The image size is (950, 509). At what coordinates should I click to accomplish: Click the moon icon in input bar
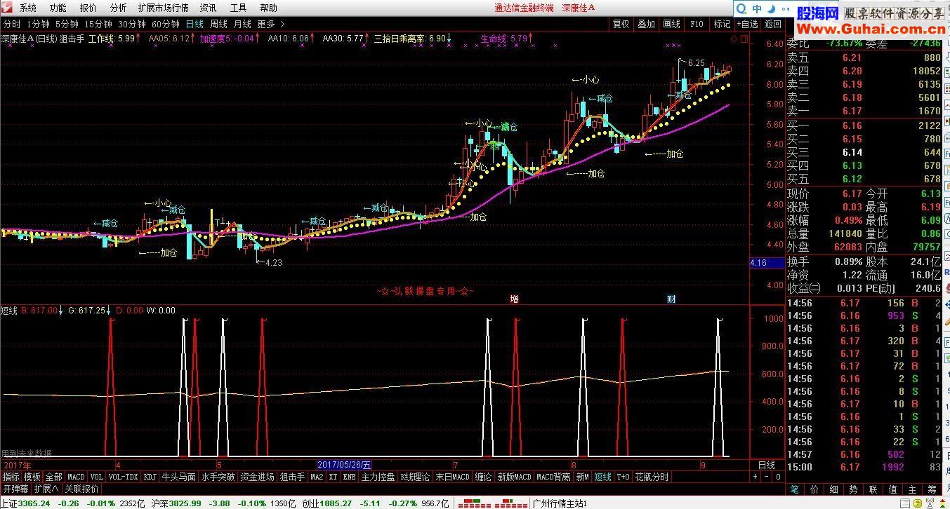[x=772, y=9]
